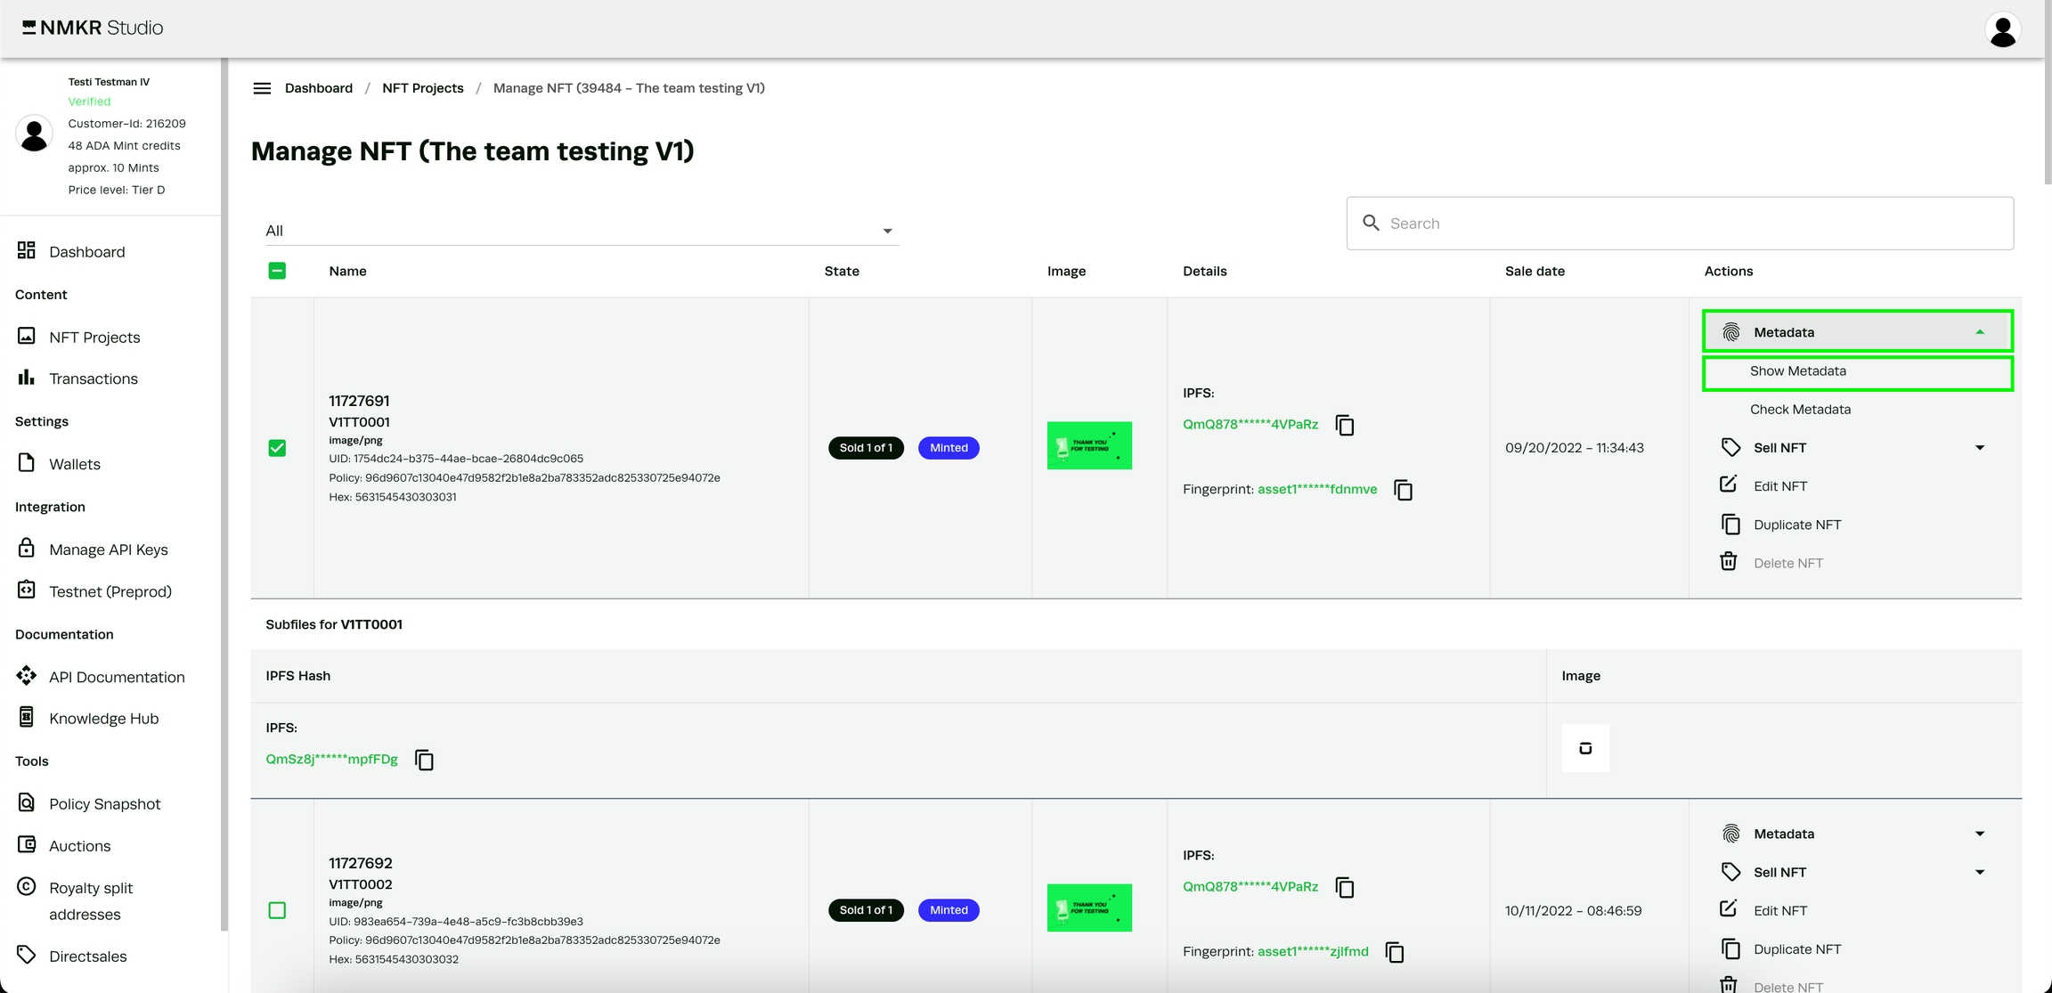Click Duplicate NFT icon for V1TT0001
2052x993 pixels.
pos(1730,525)
